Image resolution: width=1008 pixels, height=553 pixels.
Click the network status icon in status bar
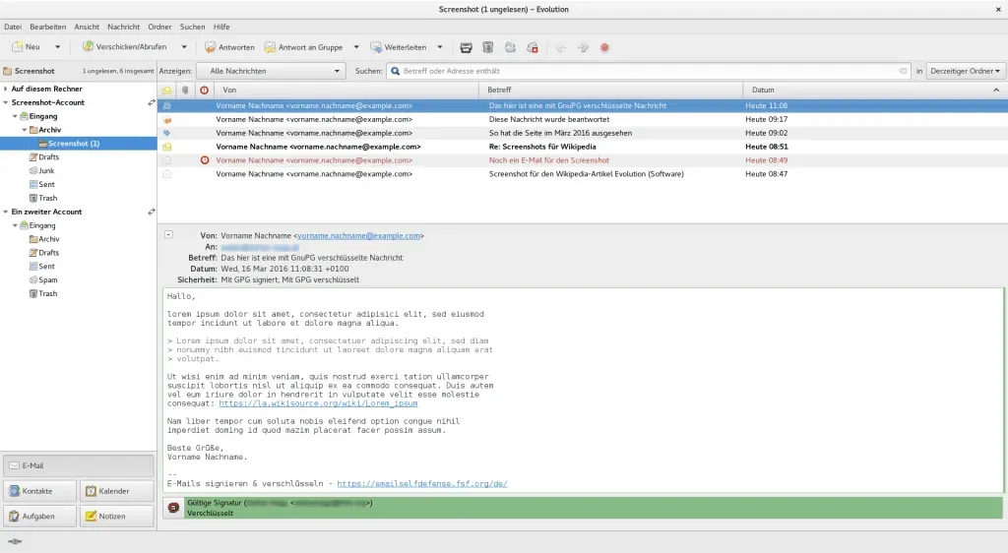[x=15, y=541]
